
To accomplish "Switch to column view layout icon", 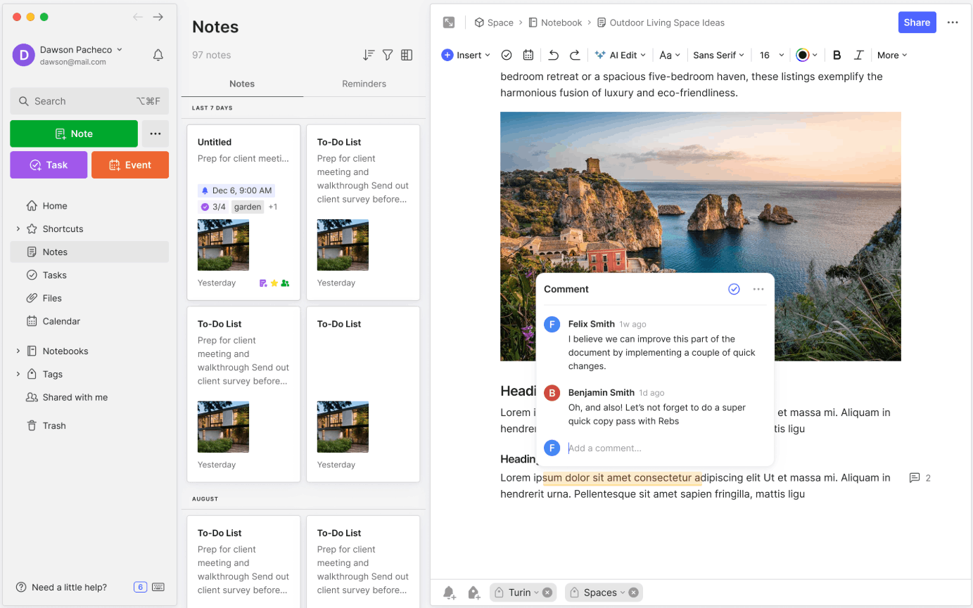I will click(x=407, y=54).
